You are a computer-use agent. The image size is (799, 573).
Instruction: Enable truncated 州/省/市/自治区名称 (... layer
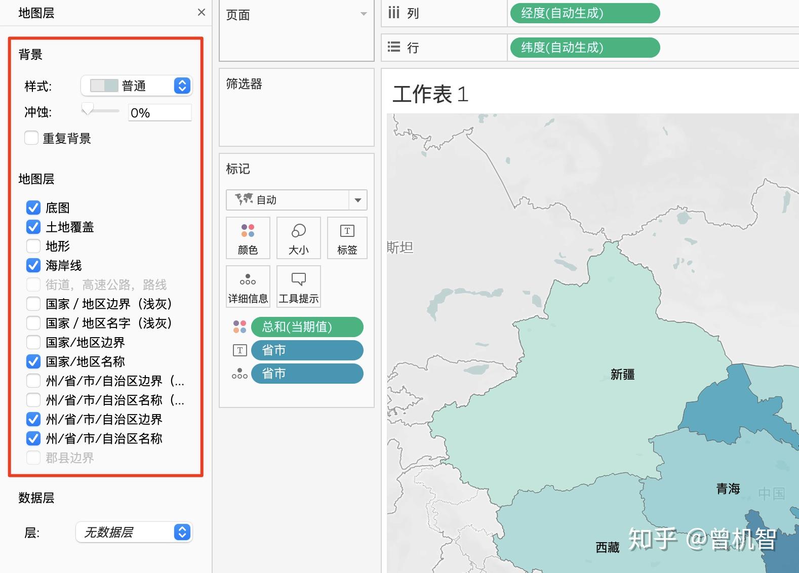coord(33,400)
